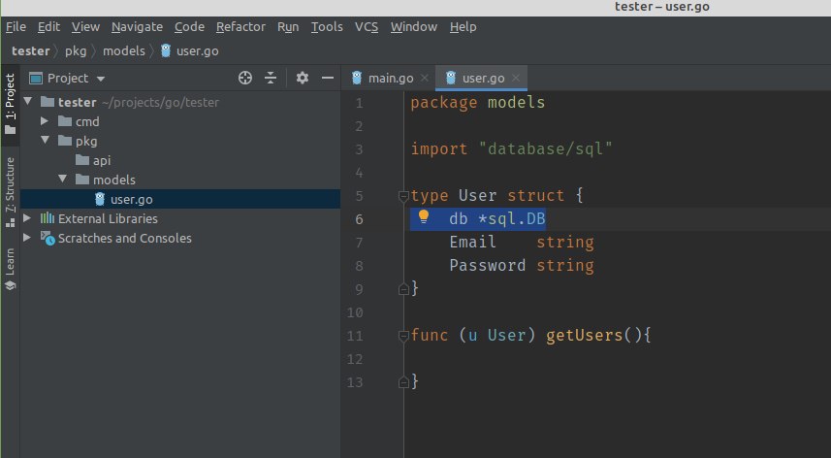Screen dimensions: 831x458
Task: Select user.go file in project tree
Action: (x=131, y=199)
